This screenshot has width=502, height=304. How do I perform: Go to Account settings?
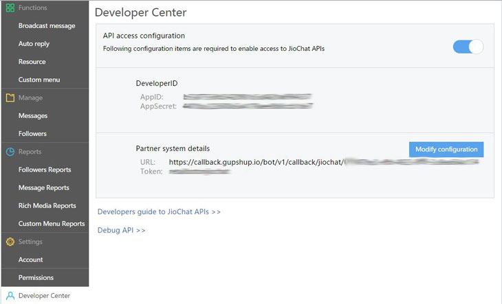pos(30,259)
